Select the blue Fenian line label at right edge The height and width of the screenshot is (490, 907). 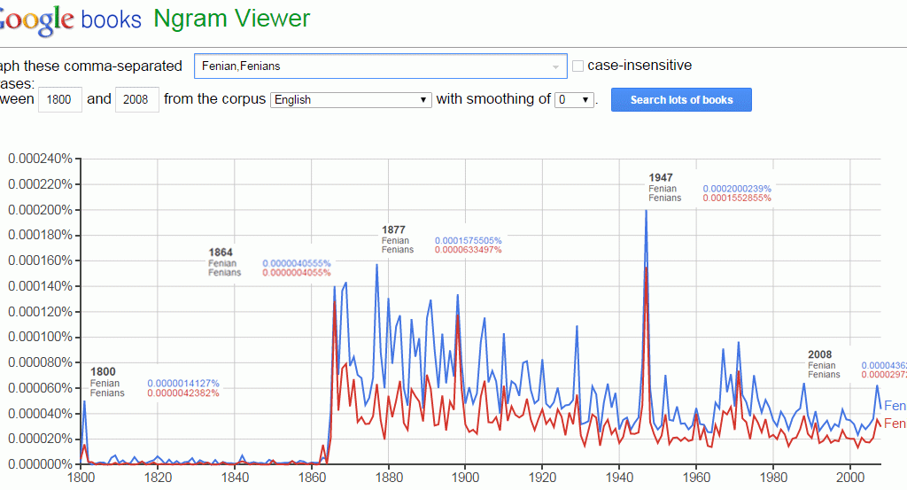point(895,406)
